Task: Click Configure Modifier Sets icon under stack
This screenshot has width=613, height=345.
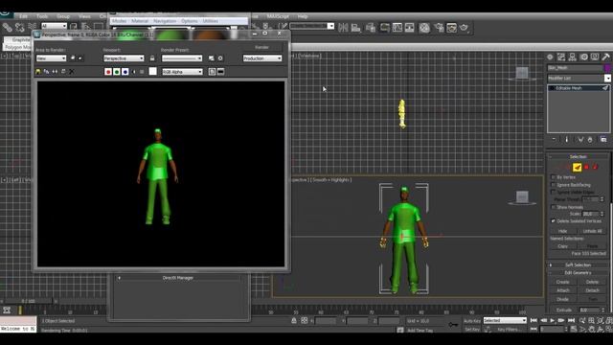Action: click(603, 139)
